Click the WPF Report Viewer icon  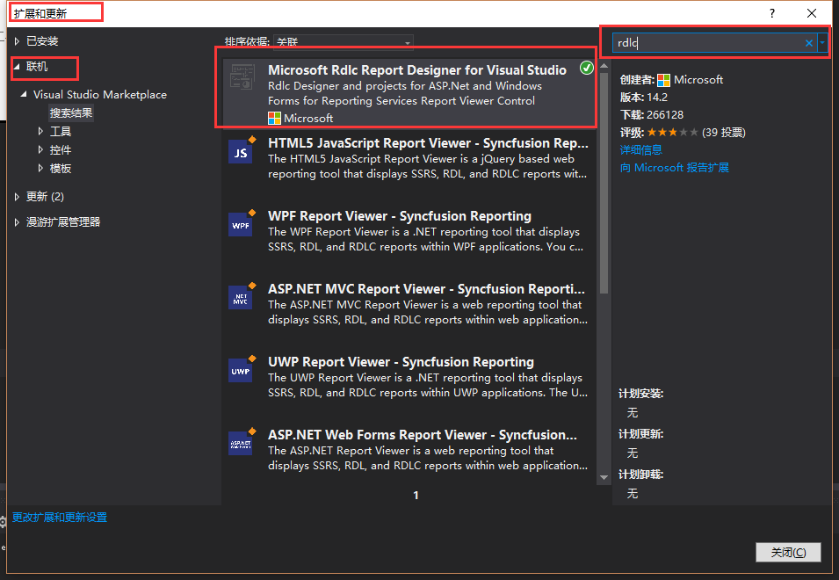click(241, 224)
